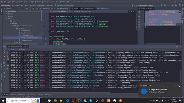Open Windows Start menu
184x103 pixels.
click(3, 100)
